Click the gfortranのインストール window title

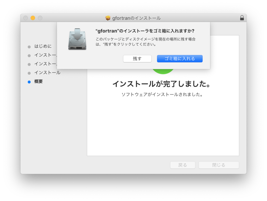(x=136, y=18)
